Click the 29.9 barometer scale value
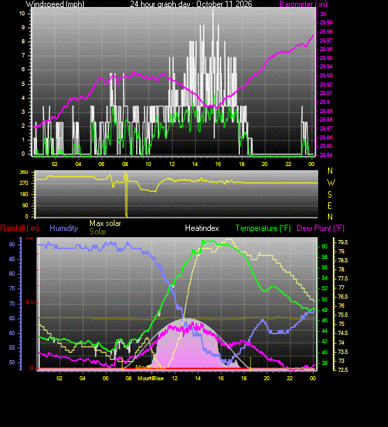This screenshot has width=388, height=427. [324, 102]
